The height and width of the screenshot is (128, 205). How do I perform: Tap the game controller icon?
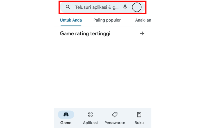coord(66,114)
